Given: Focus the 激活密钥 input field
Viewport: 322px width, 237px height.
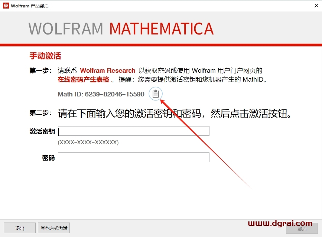Looking at the screenshot, I should [134, 131].
